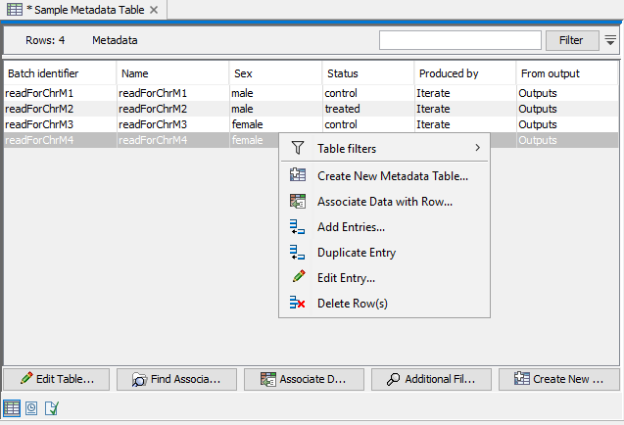Expand the Table filters submenu arrow

pyautogui.click(x=477, y=149)
